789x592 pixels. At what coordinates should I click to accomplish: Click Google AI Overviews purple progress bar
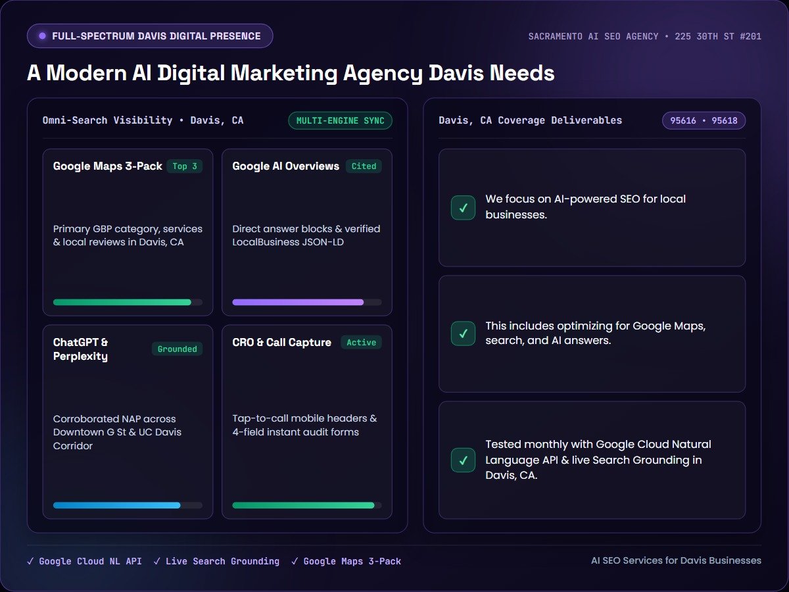[x=306, y=303]
